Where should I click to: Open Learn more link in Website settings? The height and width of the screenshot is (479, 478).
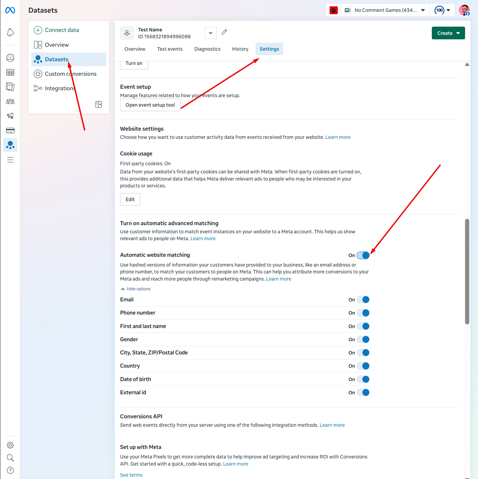click(x=338, y=137)
